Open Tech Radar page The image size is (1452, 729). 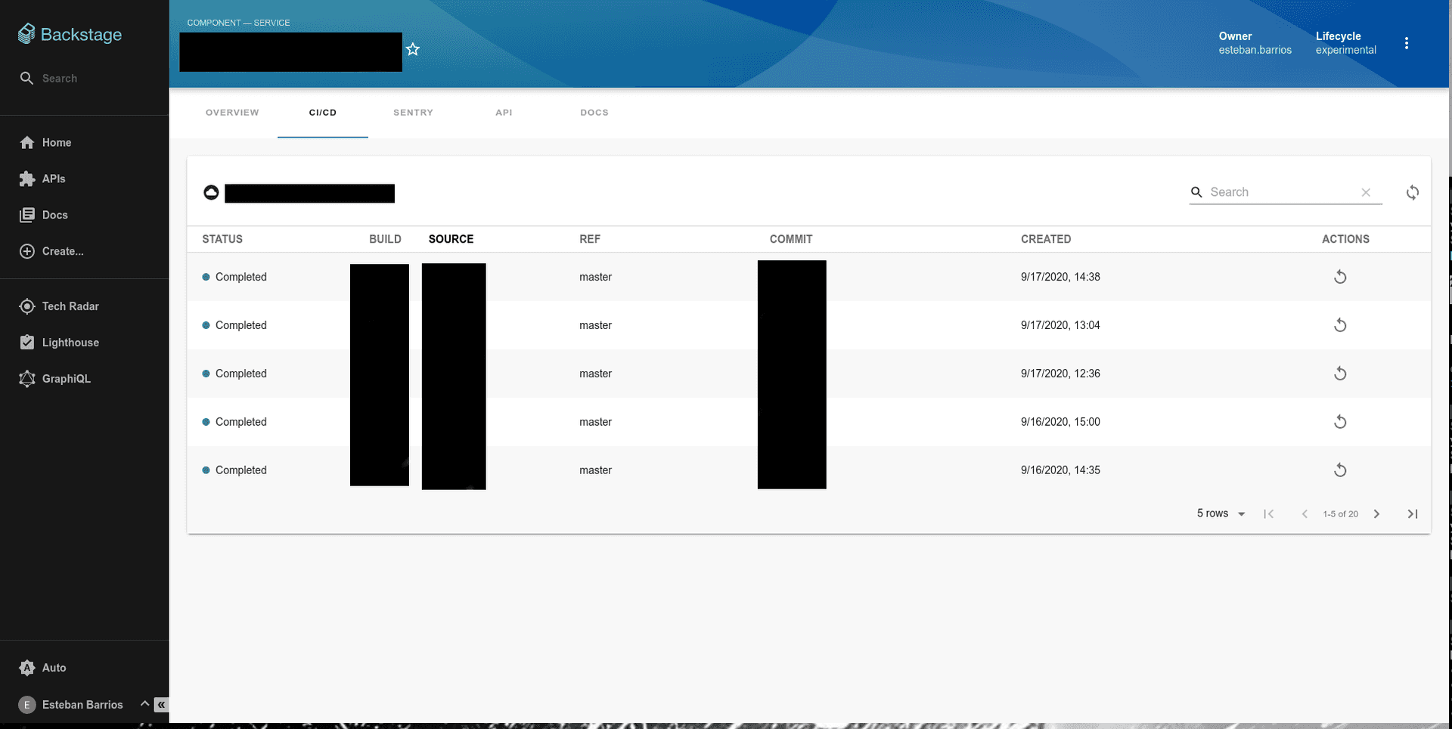(x=59, y=306)
